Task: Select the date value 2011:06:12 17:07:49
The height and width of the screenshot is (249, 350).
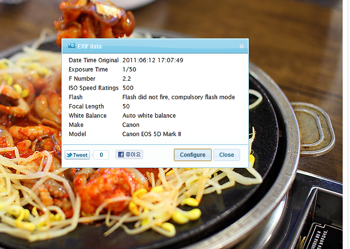Action: (x=153, y=60)
